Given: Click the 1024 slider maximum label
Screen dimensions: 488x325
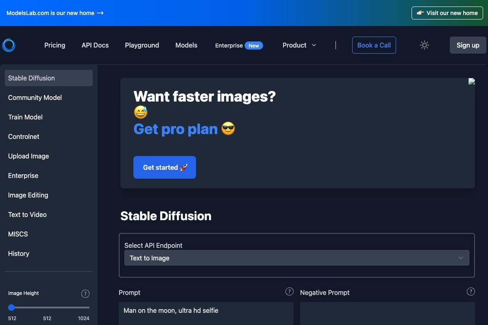Looking at the screenshot, I should 83,318.
